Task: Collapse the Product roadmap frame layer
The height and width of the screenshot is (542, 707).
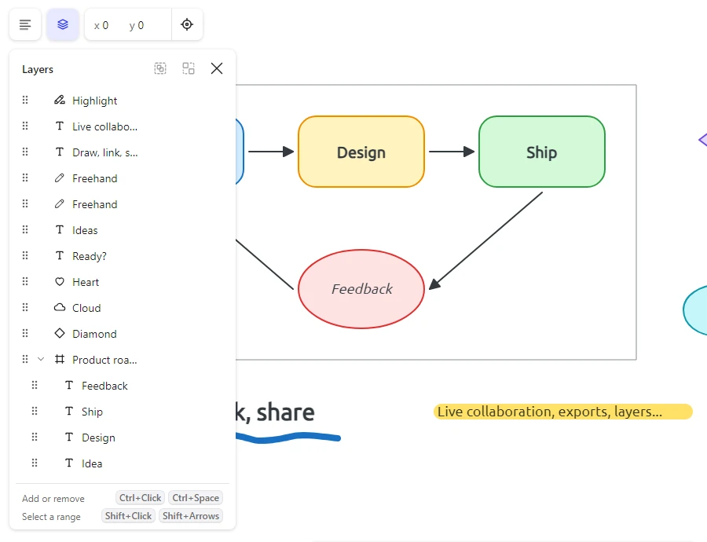Action: [41, 360]
